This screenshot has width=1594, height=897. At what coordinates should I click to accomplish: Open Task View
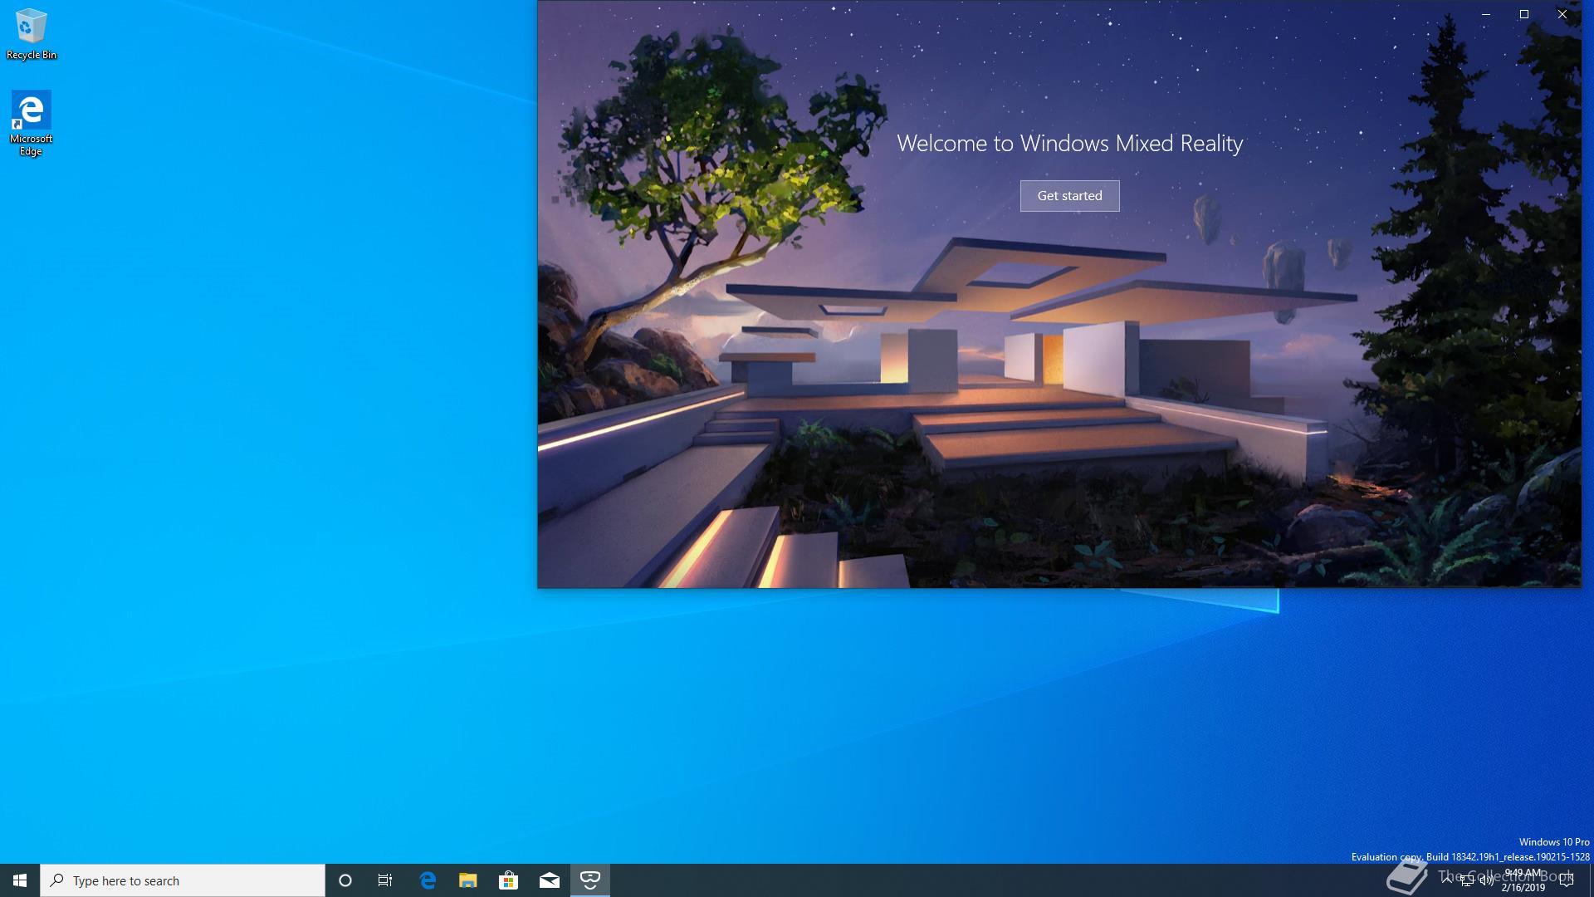[x=385, y=880]
